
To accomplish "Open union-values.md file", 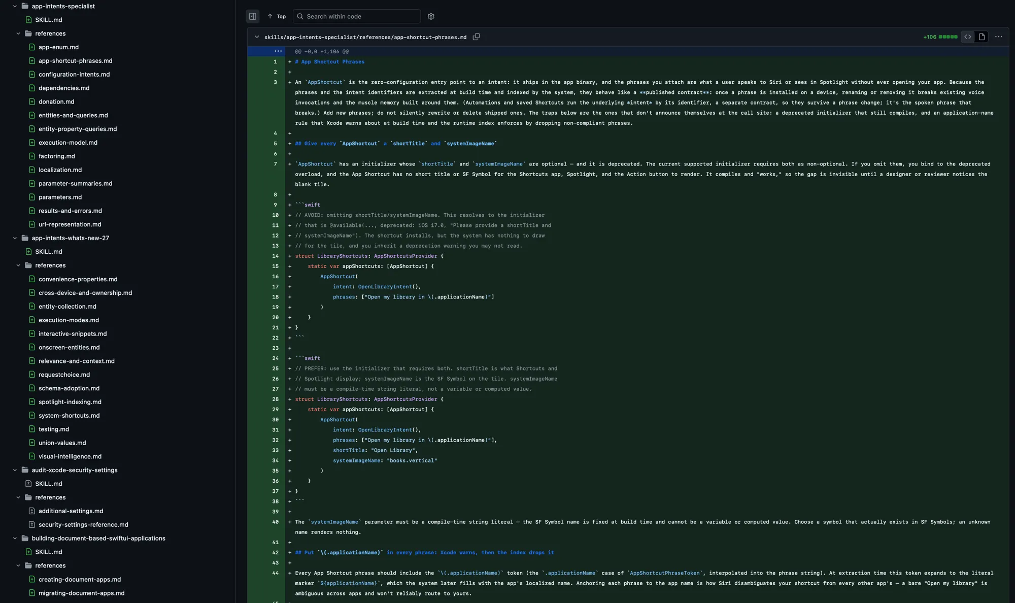I will (62, 443).
